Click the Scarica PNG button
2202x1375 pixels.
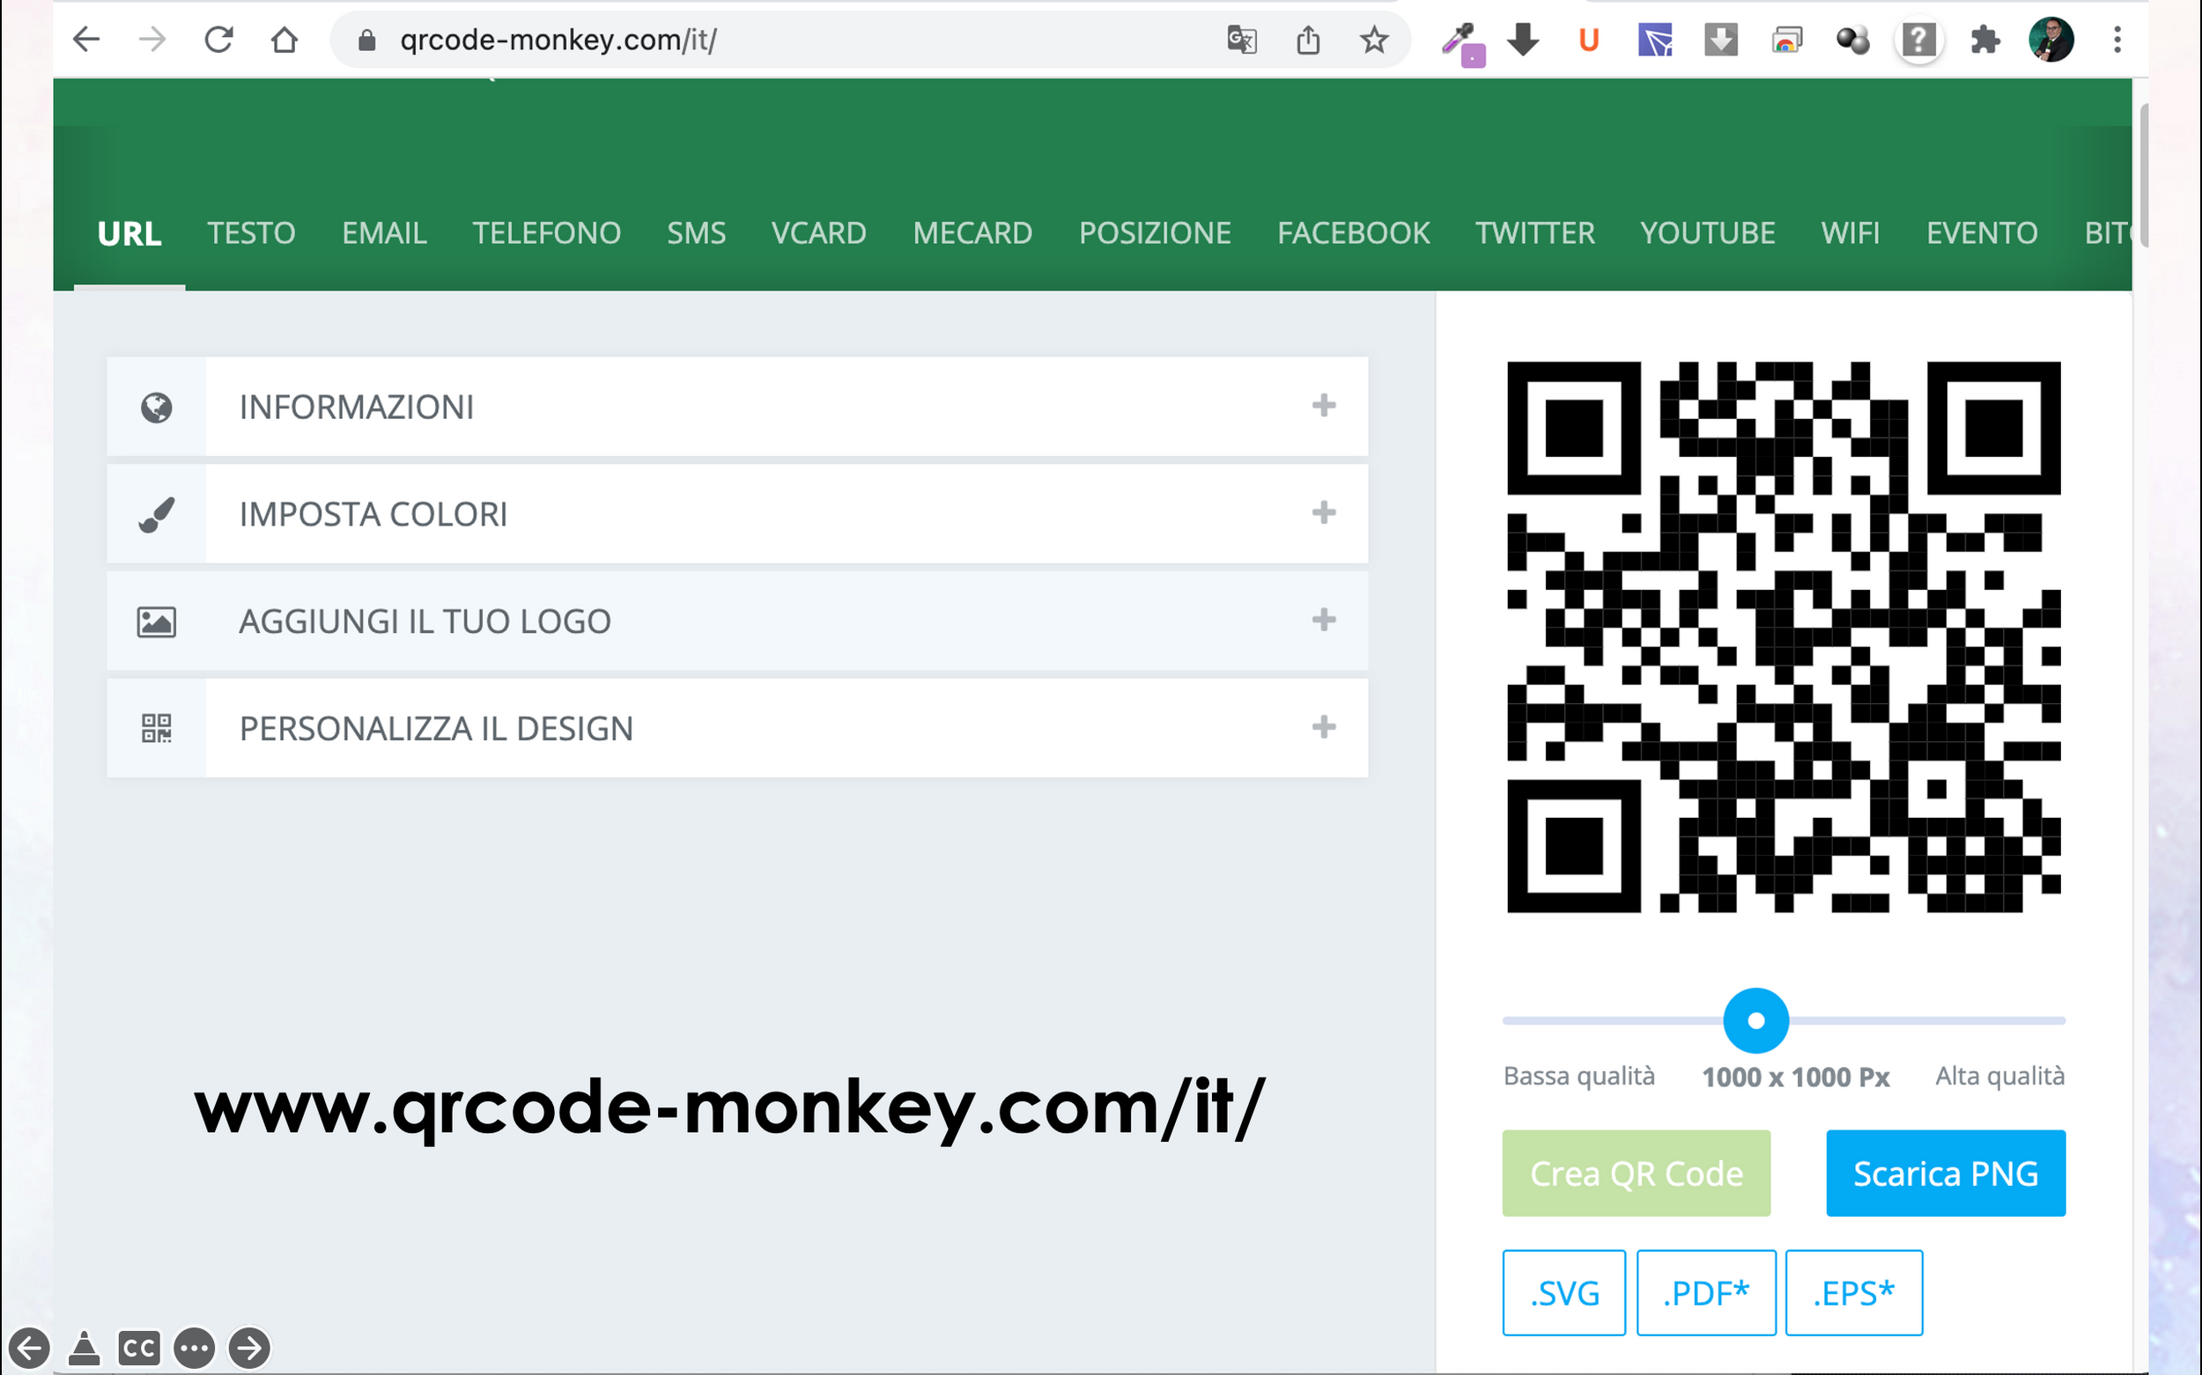point(1946,1173)
